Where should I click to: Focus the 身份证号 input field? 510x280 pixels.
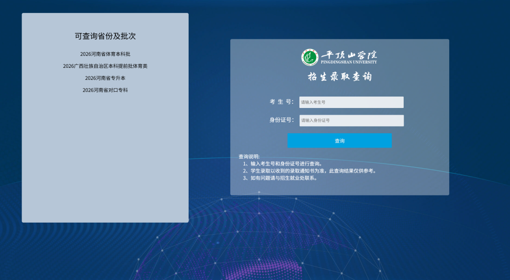(351, 120)
